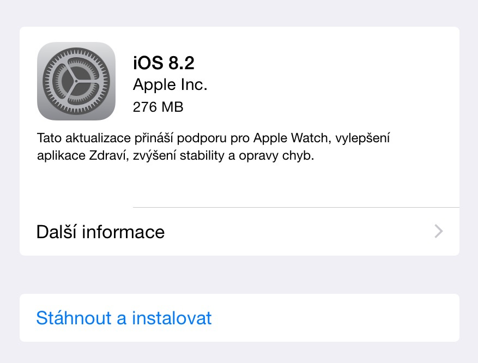The height and width of the screenshot is (363, 478).
Task: Tap the Apple Watch update description text
Action: click(x=214, y=147)
